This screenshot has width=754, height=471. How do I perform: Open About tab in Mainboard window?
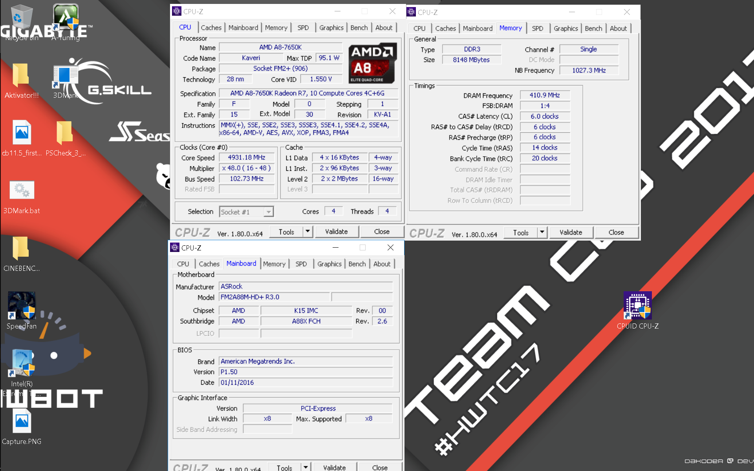382,264
